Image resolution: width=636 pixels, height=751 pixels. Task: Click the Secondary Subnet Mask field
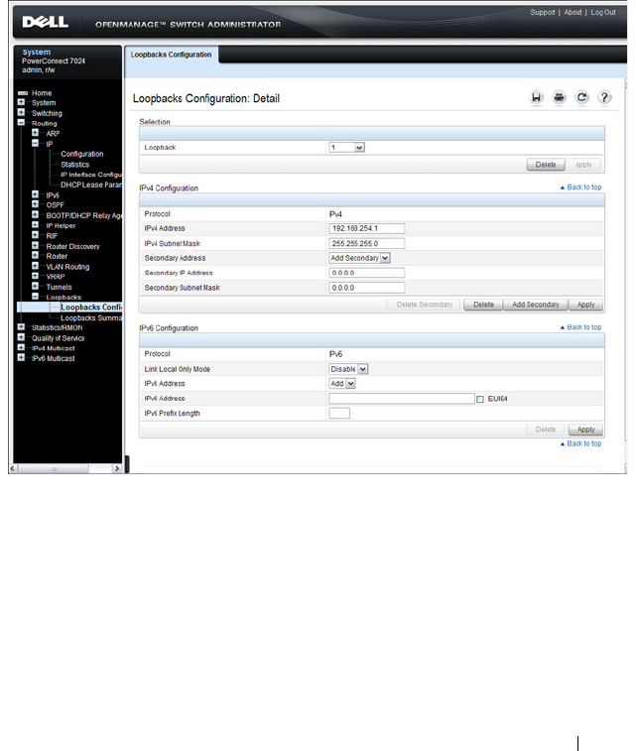tap(367, 288)
